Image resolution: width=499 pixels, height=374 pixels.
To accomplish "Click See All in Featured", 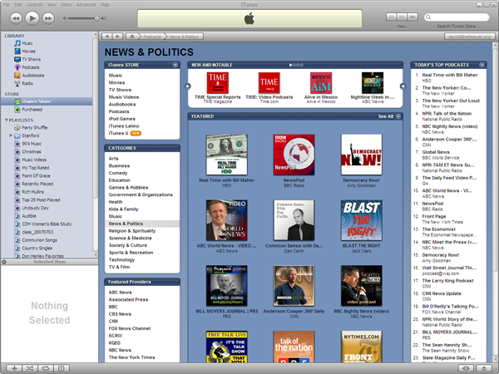I will [x=386, y=116].
